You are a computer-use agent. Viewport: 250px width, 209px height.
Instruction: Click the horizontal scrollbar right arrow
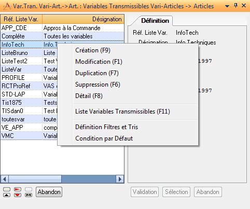point(120,179)
